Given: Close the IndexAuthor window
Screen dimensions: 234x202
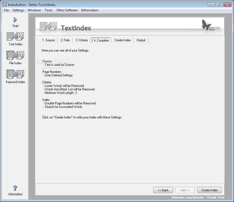Looking at the screenshot, I should click(228, 5).
